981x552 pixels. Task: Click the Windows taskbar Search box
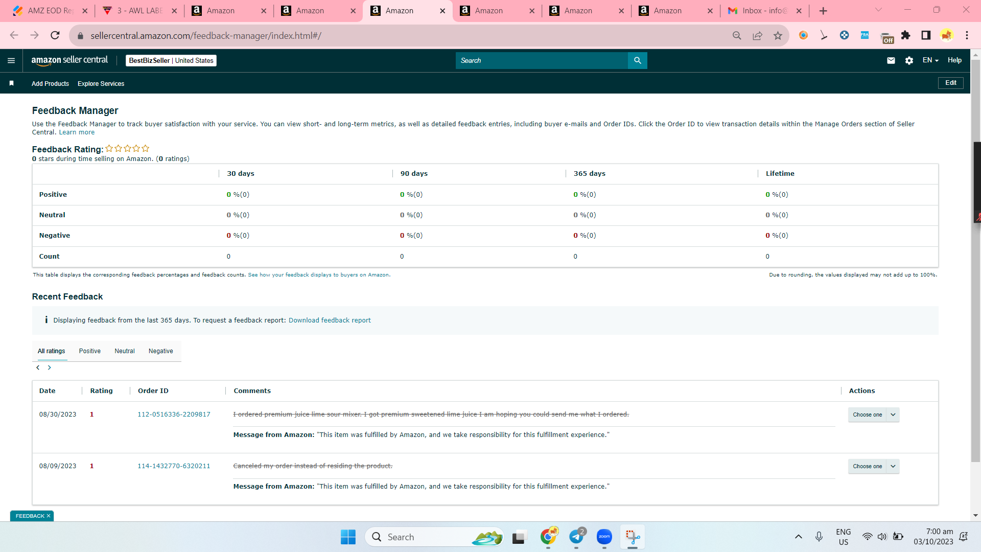pyautogui.click(x=434, y=537)
